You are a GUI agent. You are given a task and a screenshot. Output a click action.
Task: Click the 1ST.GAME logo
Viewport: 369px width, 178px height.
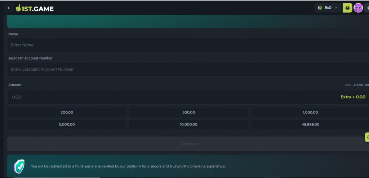[35, 8]
